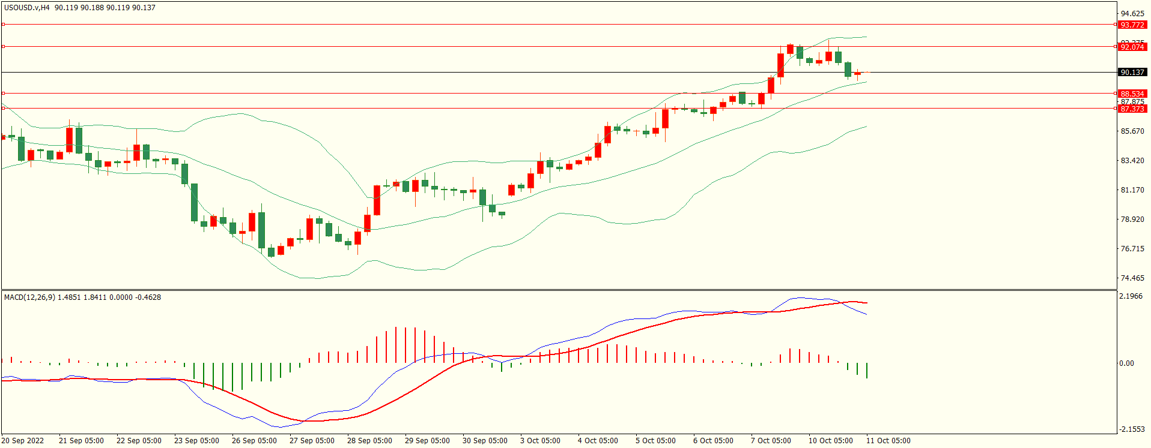
Task: Click the 11 Oct 05:00 date label
Action: (888, 441)
